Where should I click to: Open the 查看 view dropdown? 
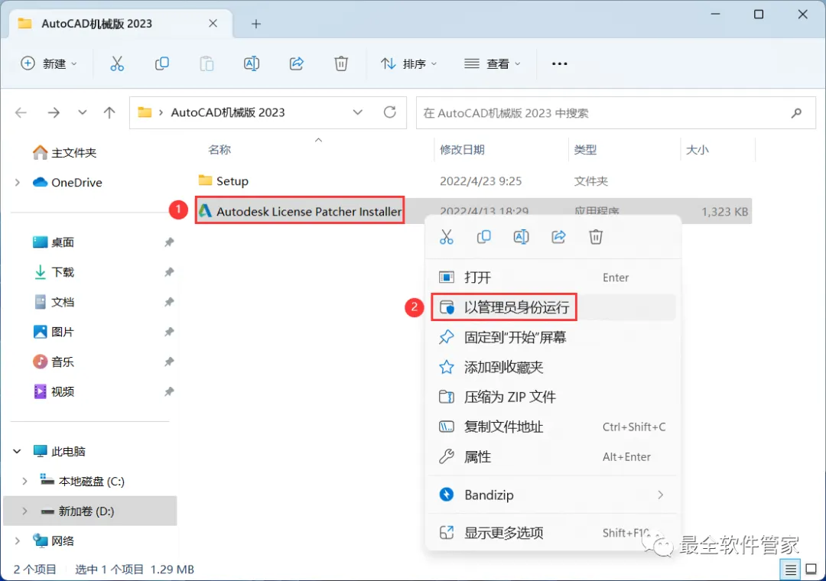pos(492,63)
